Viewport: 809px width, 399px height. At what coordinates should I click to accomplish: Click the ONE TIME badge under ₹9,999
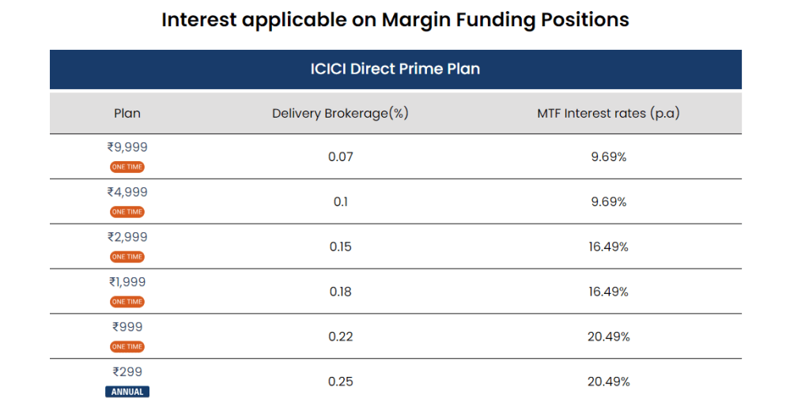127,167
